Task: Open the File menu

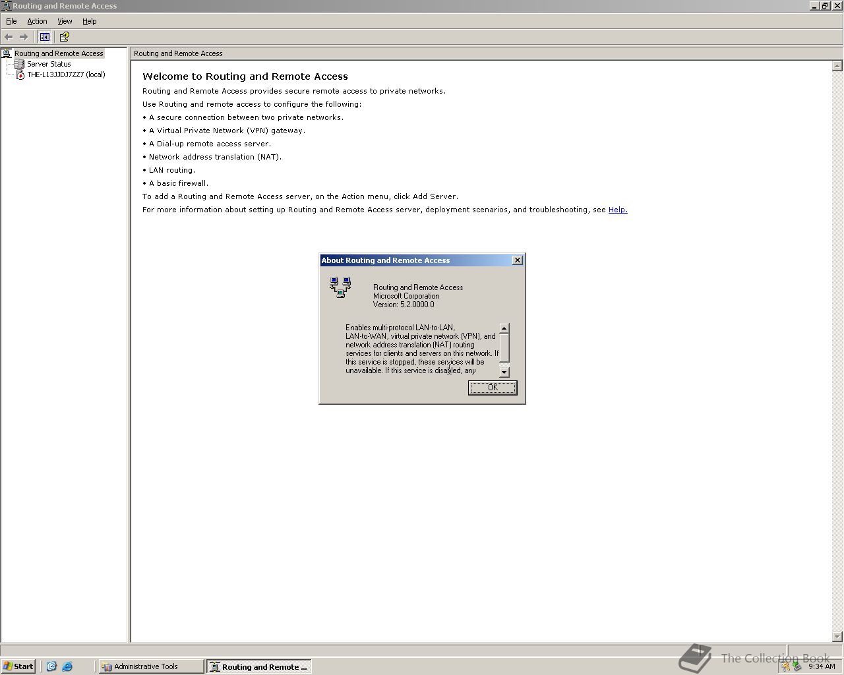Action: click(x=11, y=21)
